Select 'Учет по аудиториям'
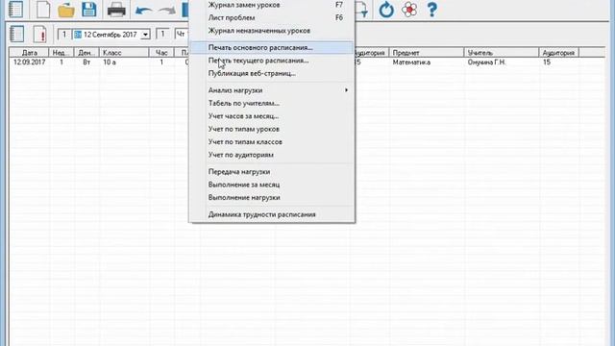 tap(272, 155)
